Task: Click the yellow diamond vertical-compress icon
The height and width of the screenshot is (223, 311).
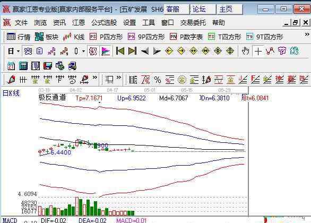Action: 218,51
